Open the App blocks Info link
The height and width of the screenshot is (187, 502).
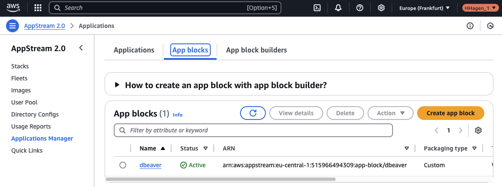[x=178, y=114]
